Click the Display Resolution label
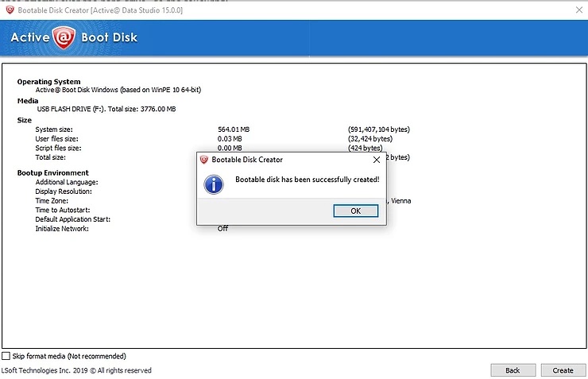This screenshot has height=379, width=588. (x=64, y=191)
